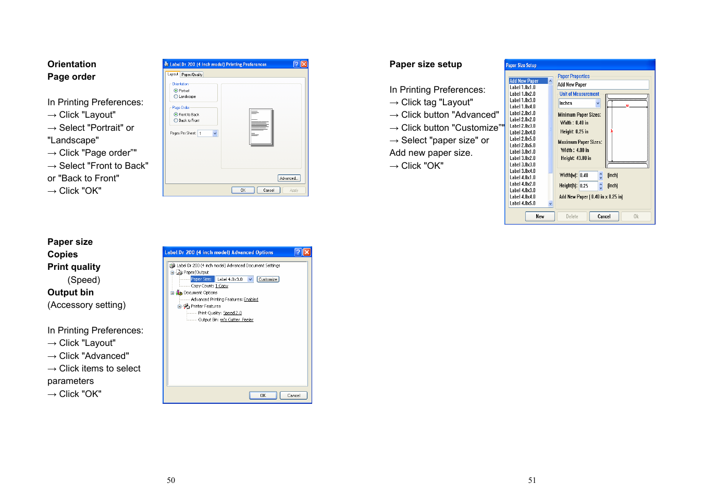Viewport: 704px width, 497px height.
Task: Select the Portrait orientation radio button
Action: click(x=176, y=91)
